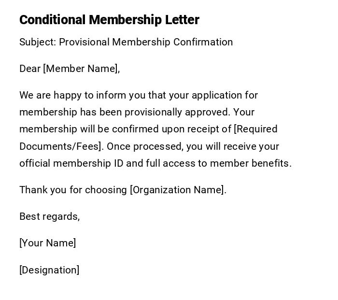This screenshot has width=338, height=300.
Task: Click the 'Best regards,' closing line
Action: click(x=49, y=216)
